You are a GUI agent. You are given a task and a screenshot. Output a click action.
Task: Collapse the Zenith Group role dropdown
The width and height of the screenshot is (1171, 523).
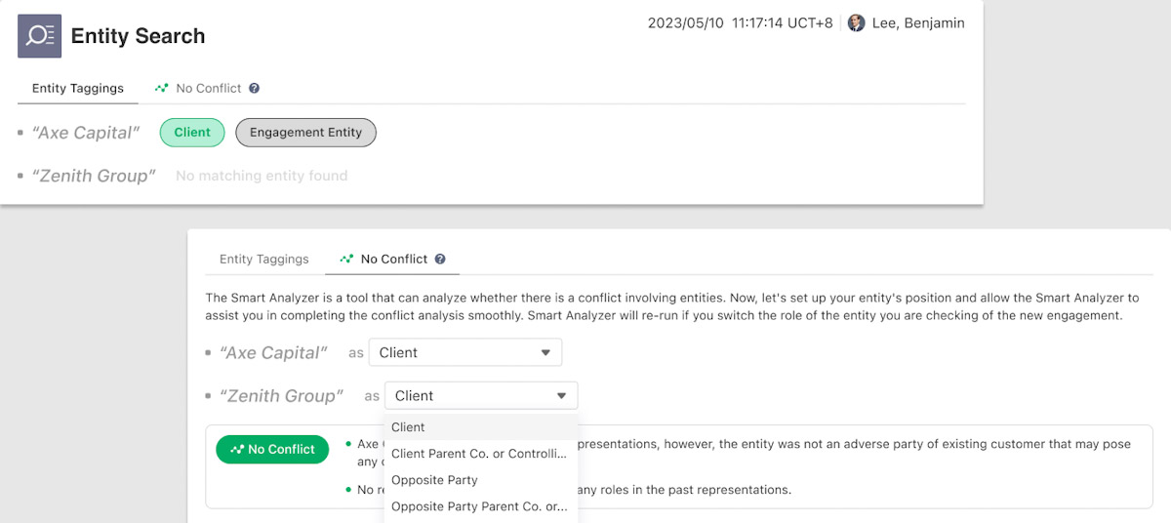tap(481, 395)
